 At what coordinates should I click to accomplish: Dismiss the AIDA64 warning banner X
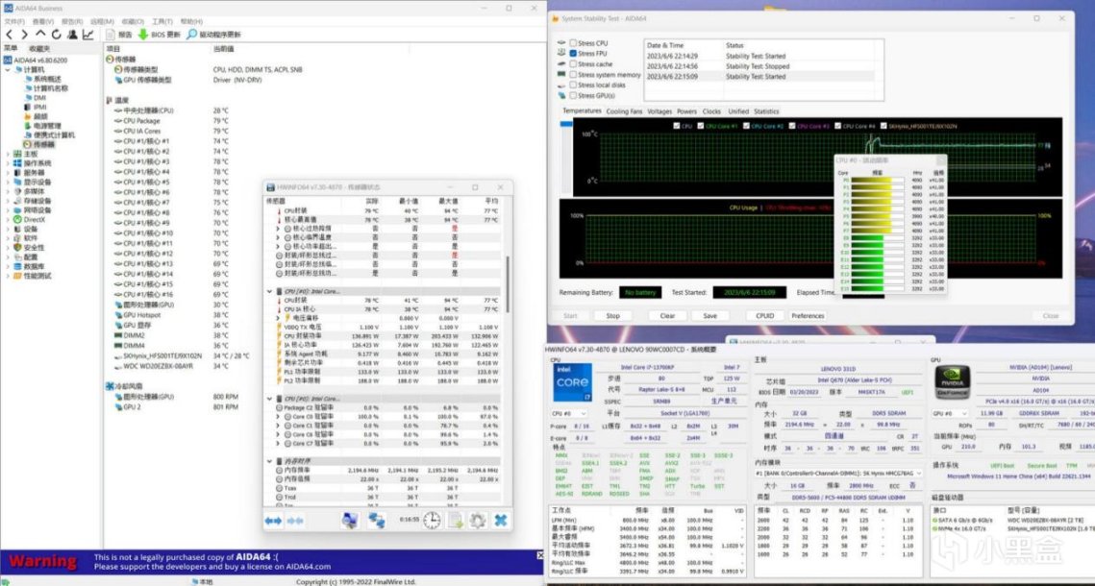[x=540, y=555]
